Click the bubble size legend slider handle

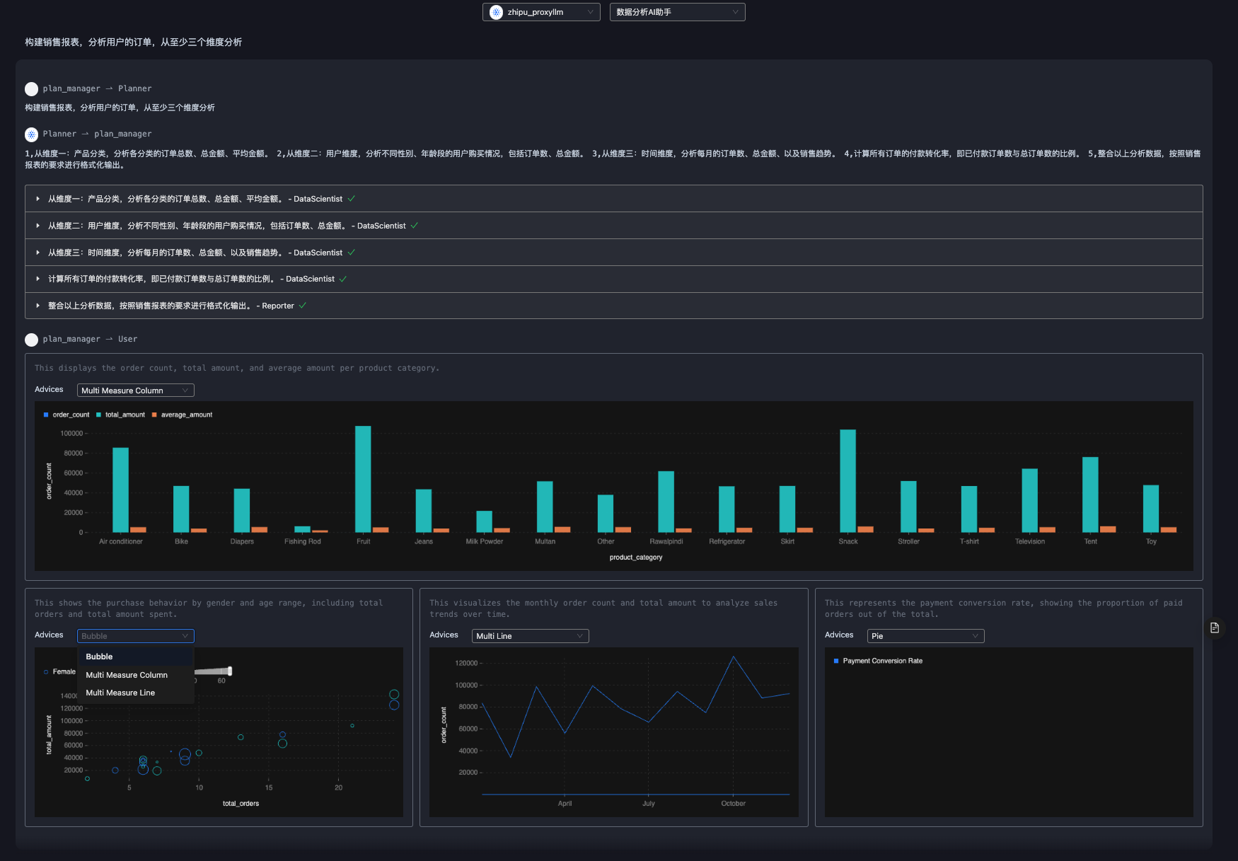[x=230, y=671]
